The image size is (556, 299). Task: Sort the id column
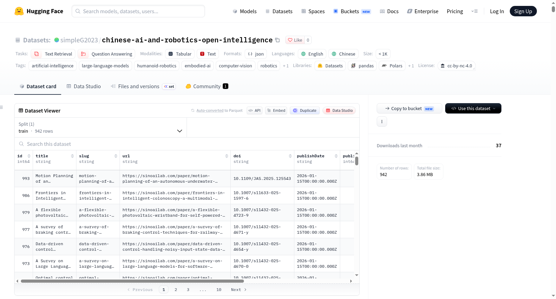click(x=29, y=156)
